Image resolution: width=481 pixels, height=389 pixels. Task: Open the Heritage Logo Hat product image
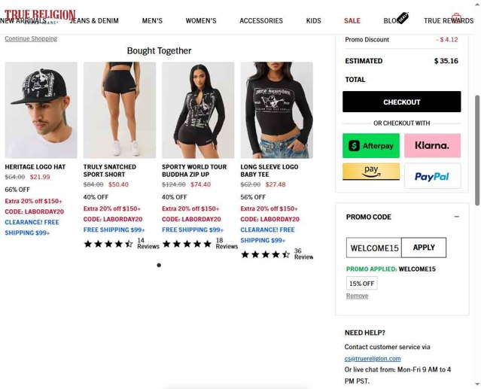click(41, 110)
